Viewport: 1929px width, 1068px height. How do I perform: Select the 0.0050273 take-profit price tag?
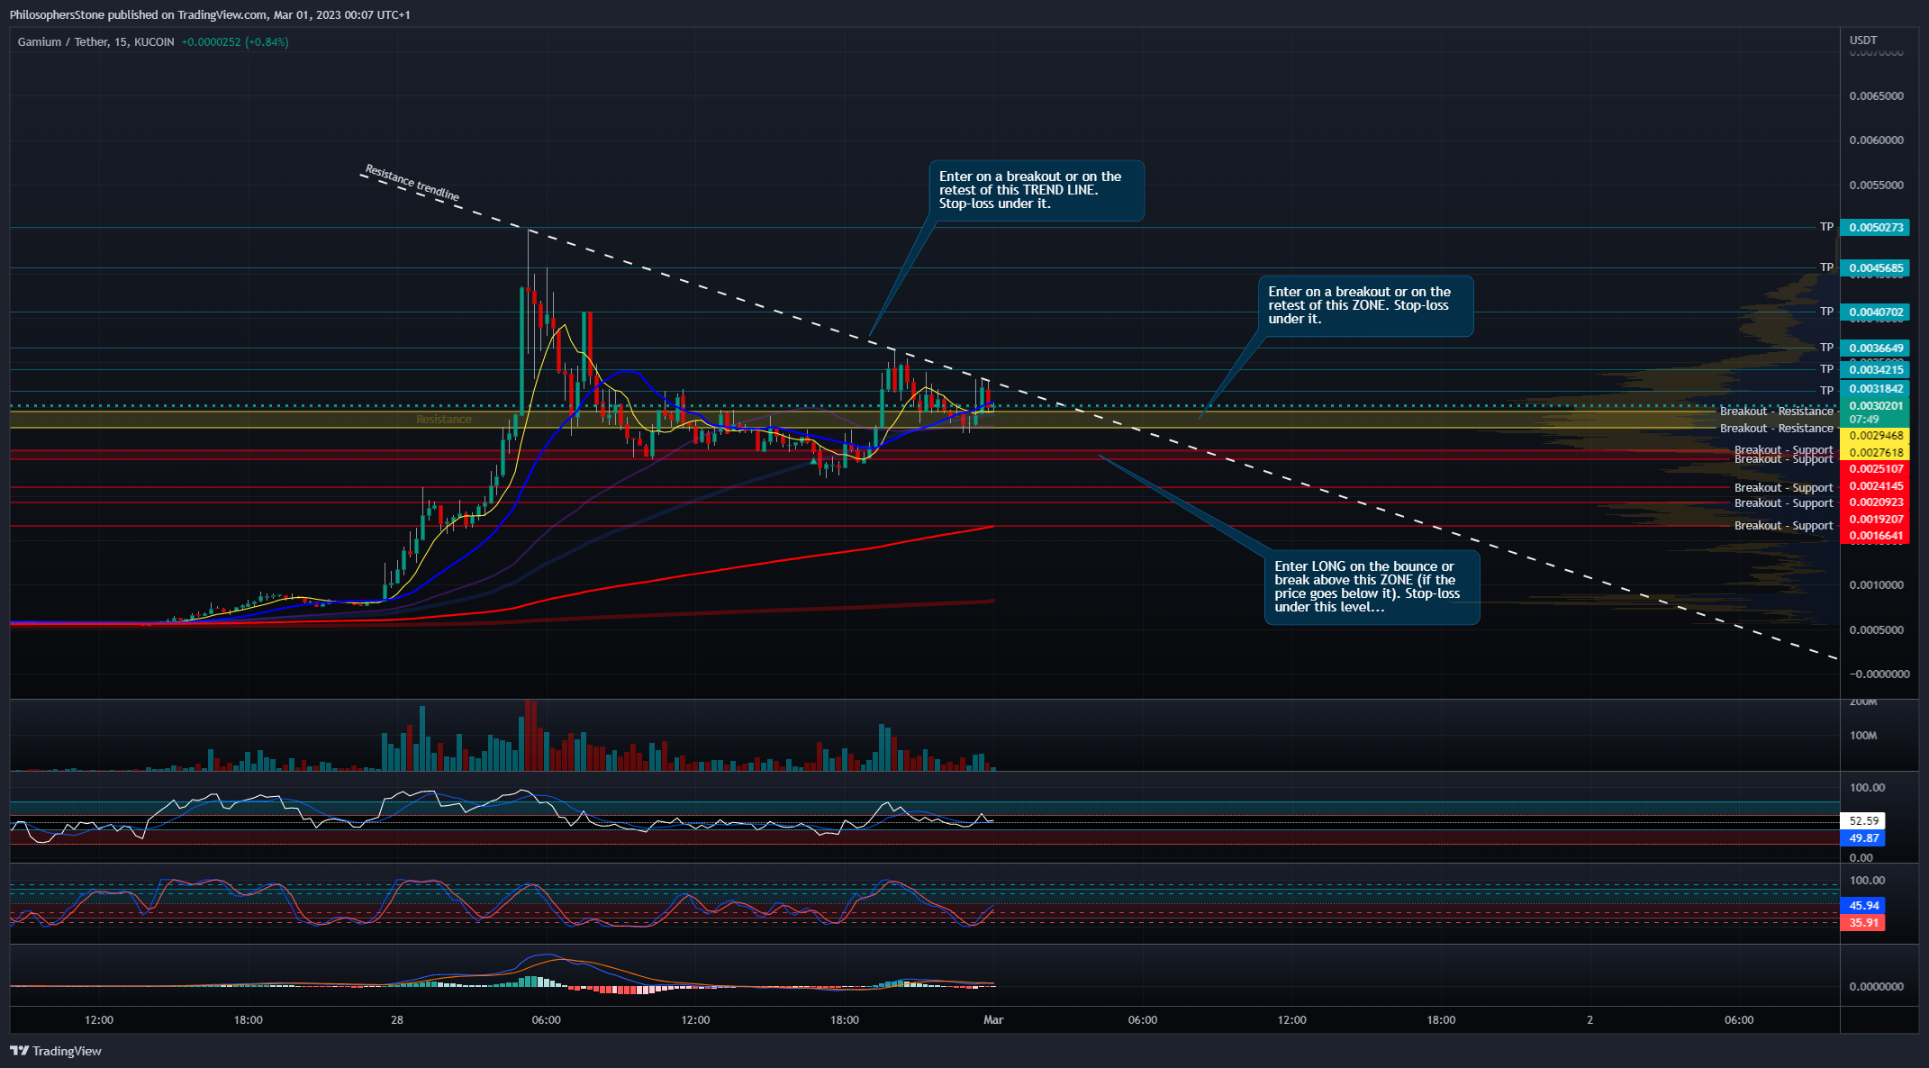[1876, 227]
